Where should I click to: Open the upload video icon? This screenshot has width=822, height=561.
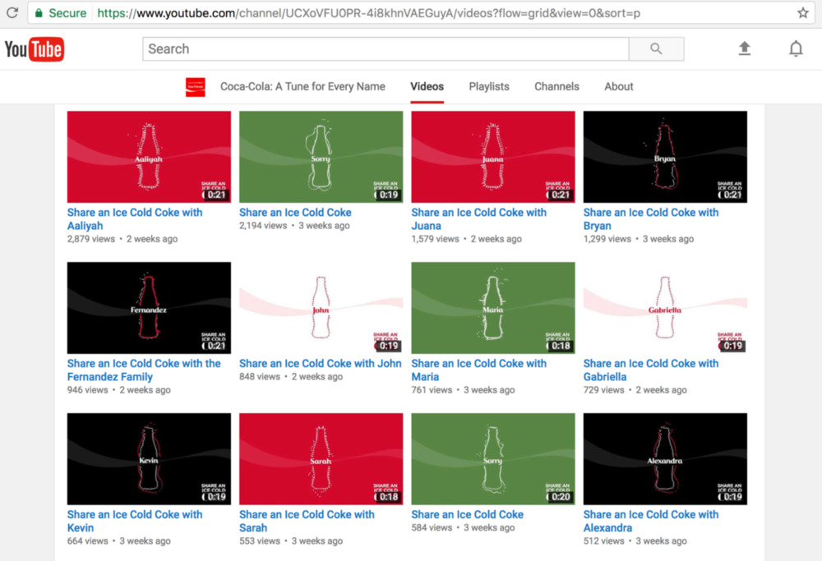point(745,48)
